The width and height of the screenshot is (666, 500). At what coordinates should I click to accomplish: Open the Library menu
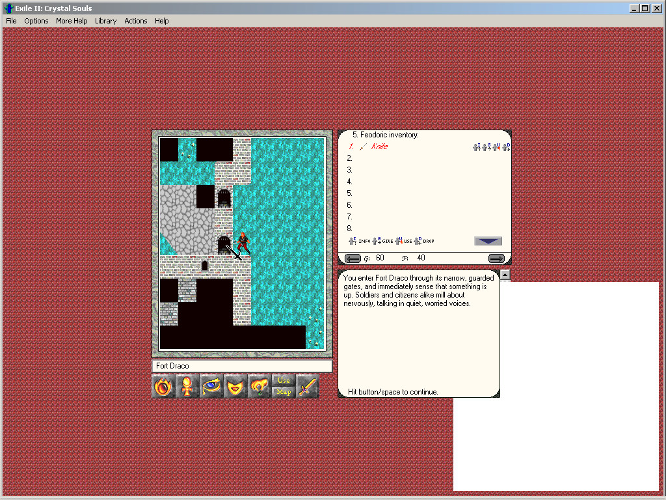point(106,21)
